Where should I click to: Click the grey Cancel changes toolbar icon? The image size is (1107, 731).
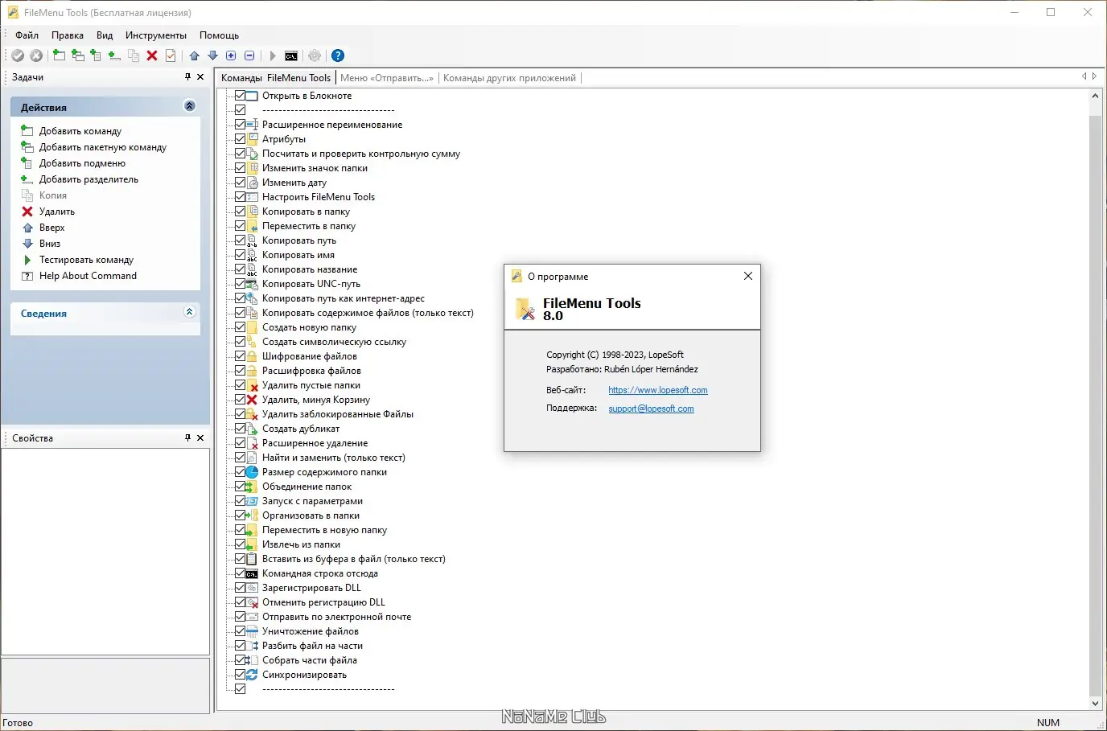pos(36,55)
